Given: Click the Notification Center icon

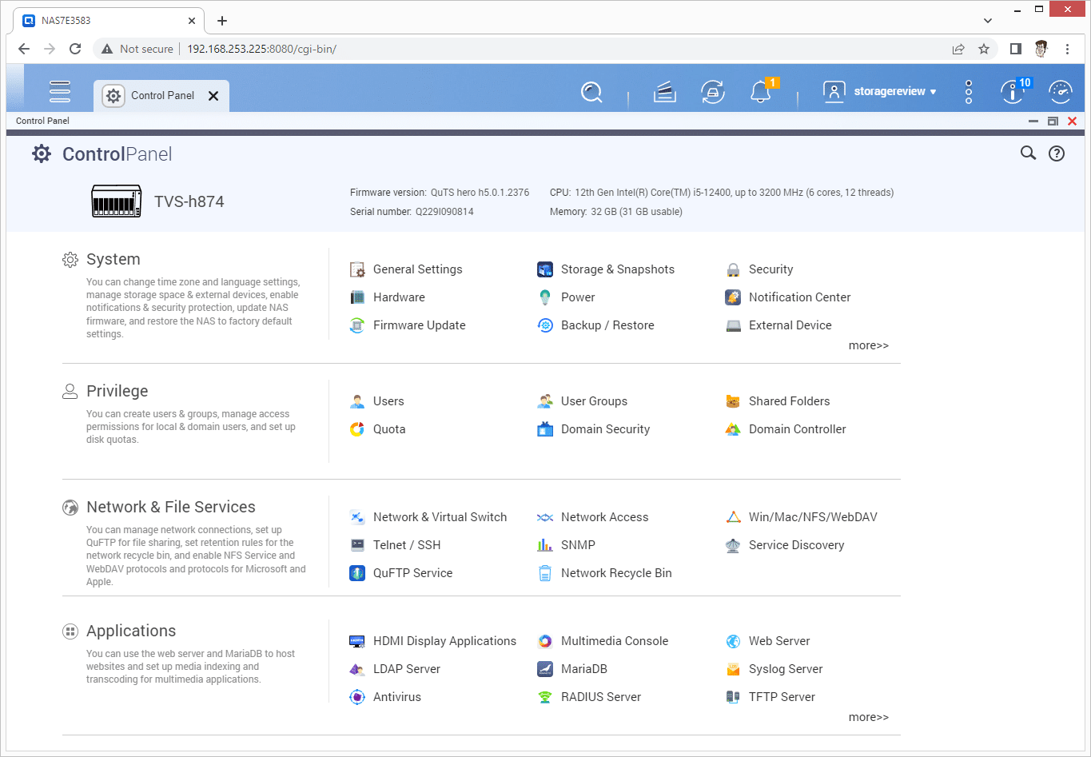Looking at the screenshot, I should pyautogui.click(x=733, y=297).
